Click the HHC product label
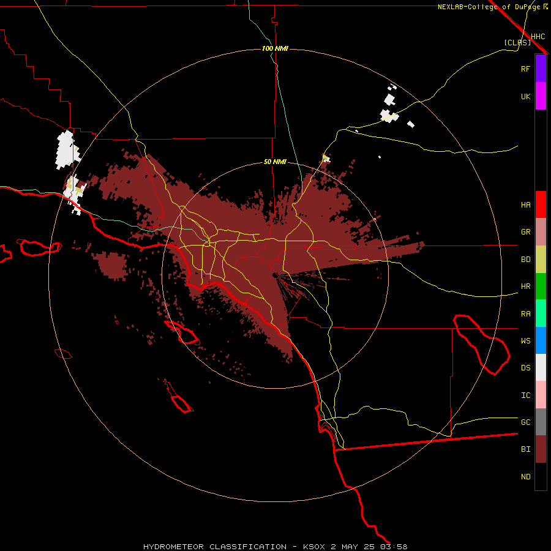The width and height of the screenshot is (551, 551). (x=538, y=37)
